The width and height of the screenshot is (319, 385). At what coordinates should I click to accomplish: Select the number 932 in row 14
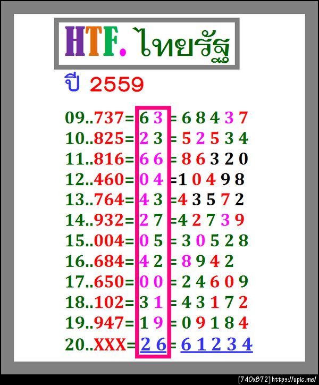click(x=109, y=220)
